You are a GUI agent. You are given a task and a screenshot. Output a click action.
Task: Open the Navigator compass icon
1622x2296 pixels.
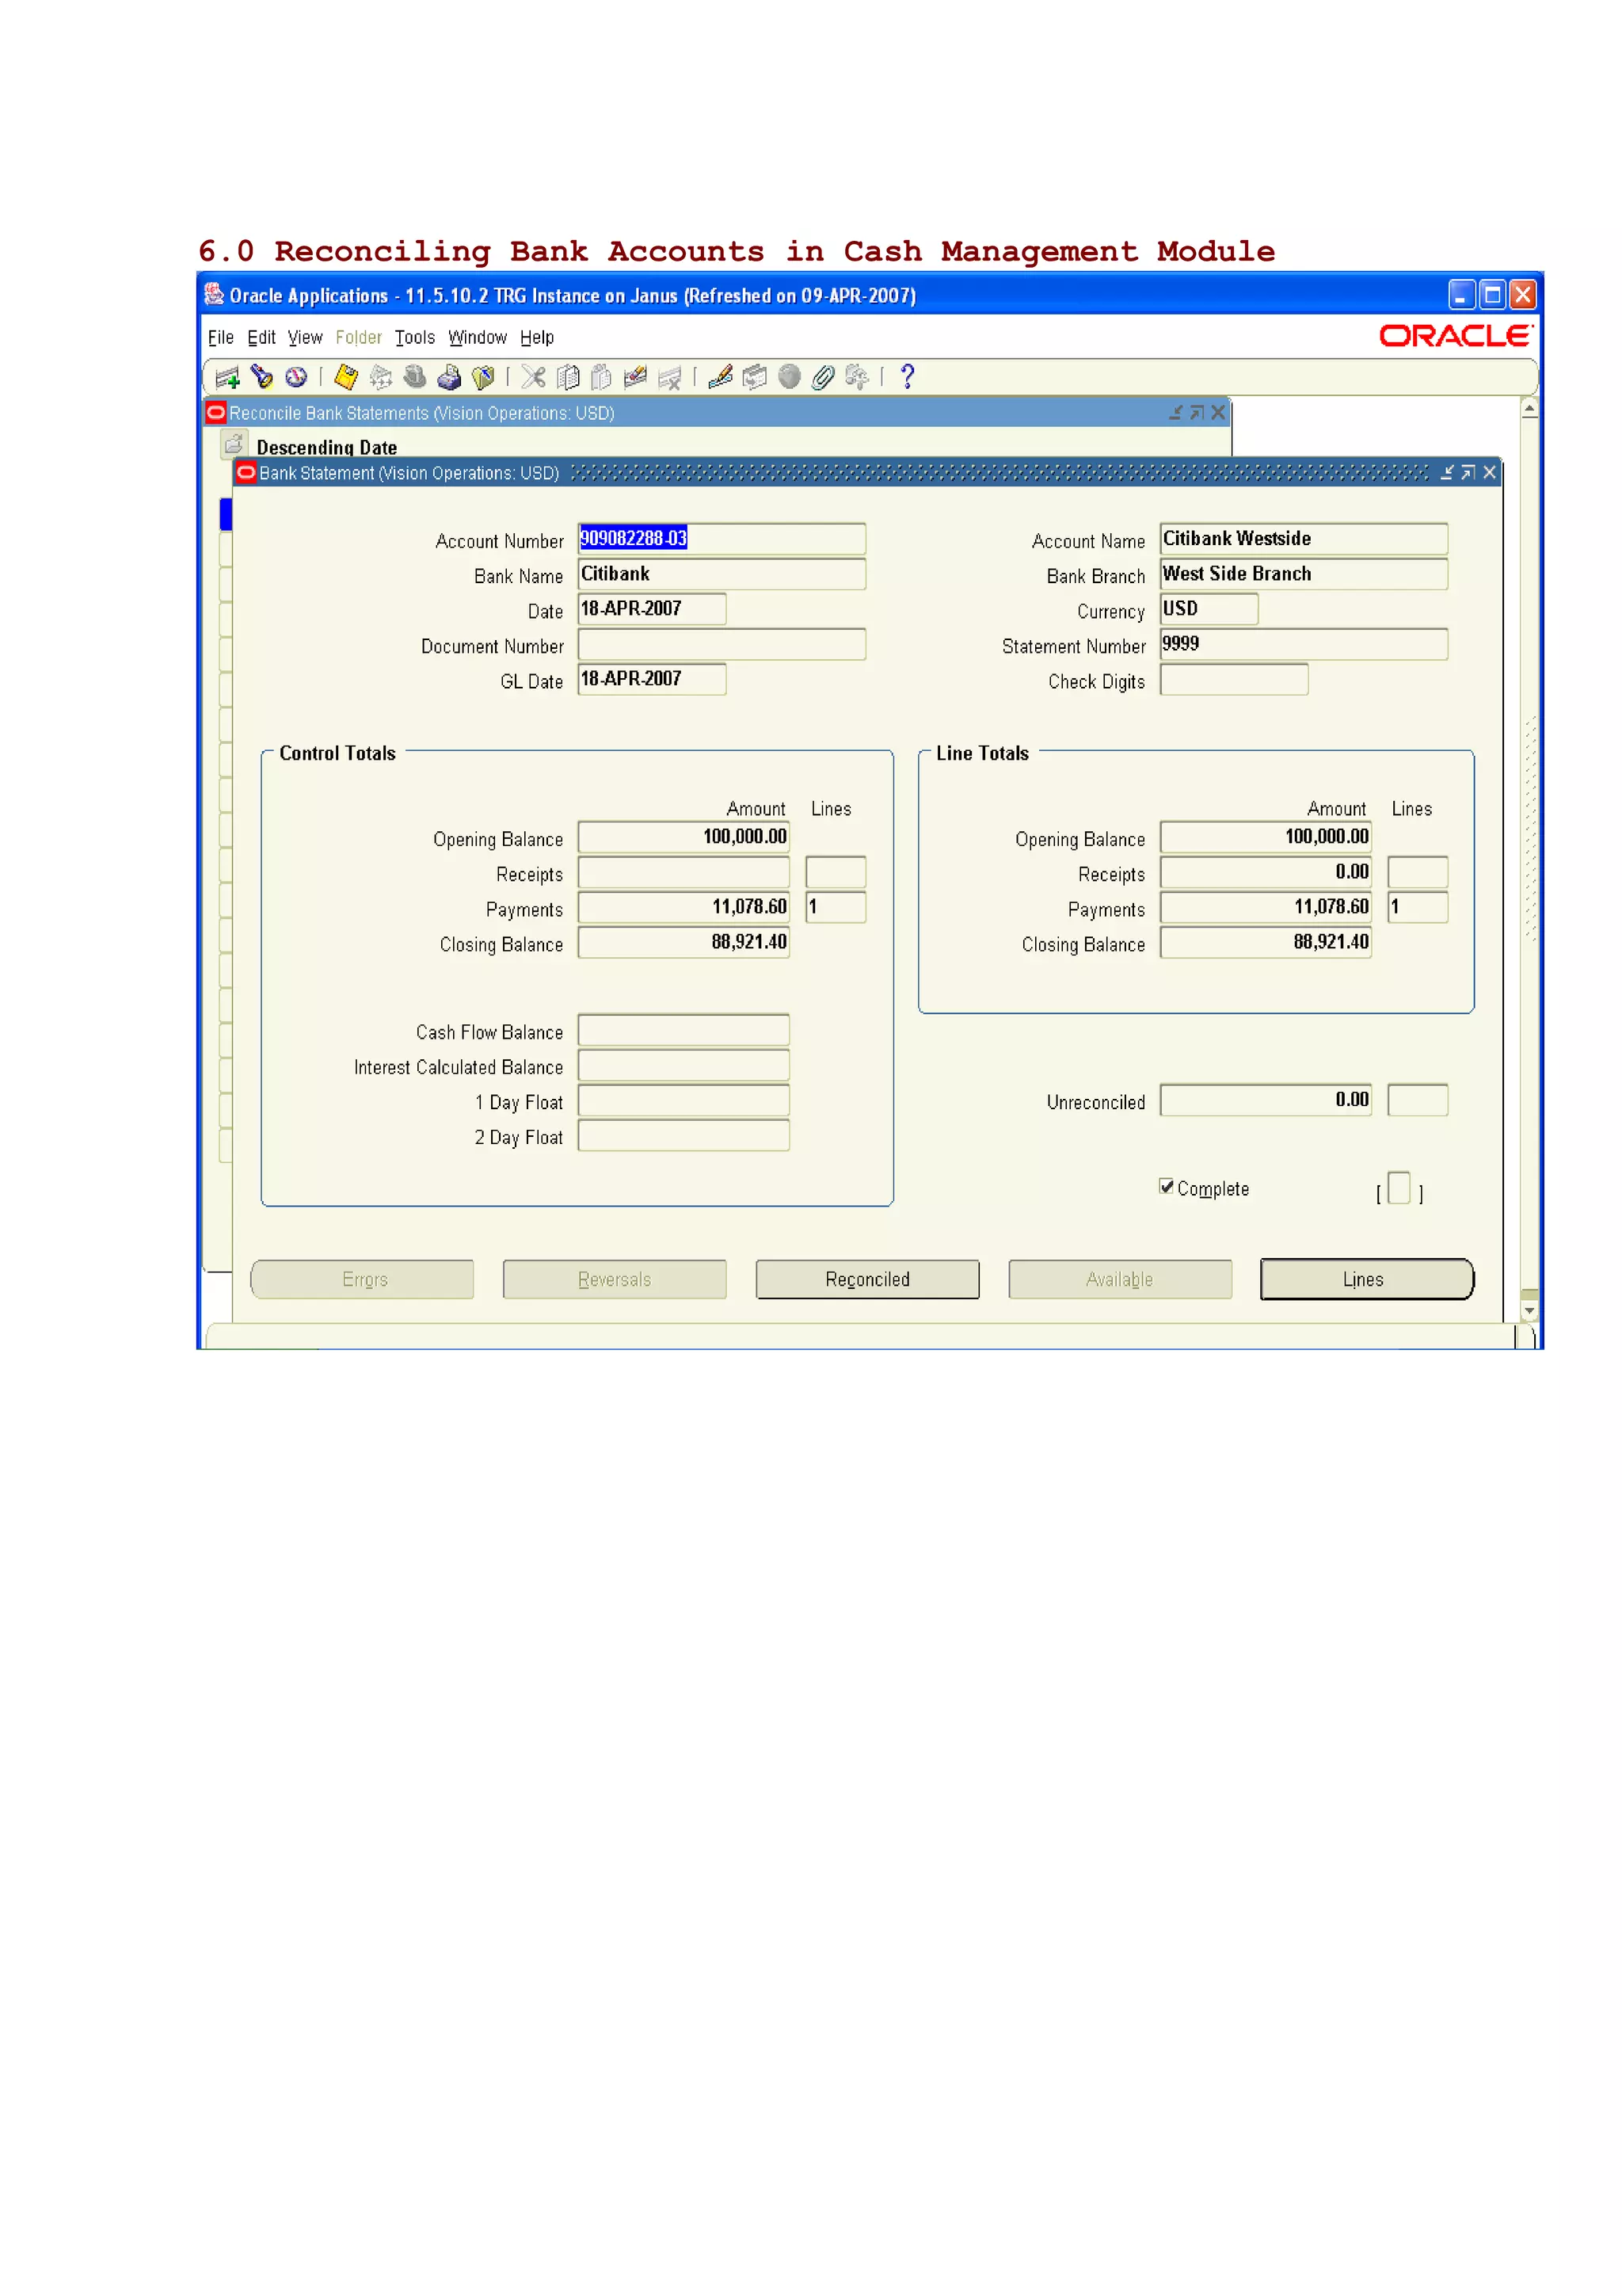296,377
